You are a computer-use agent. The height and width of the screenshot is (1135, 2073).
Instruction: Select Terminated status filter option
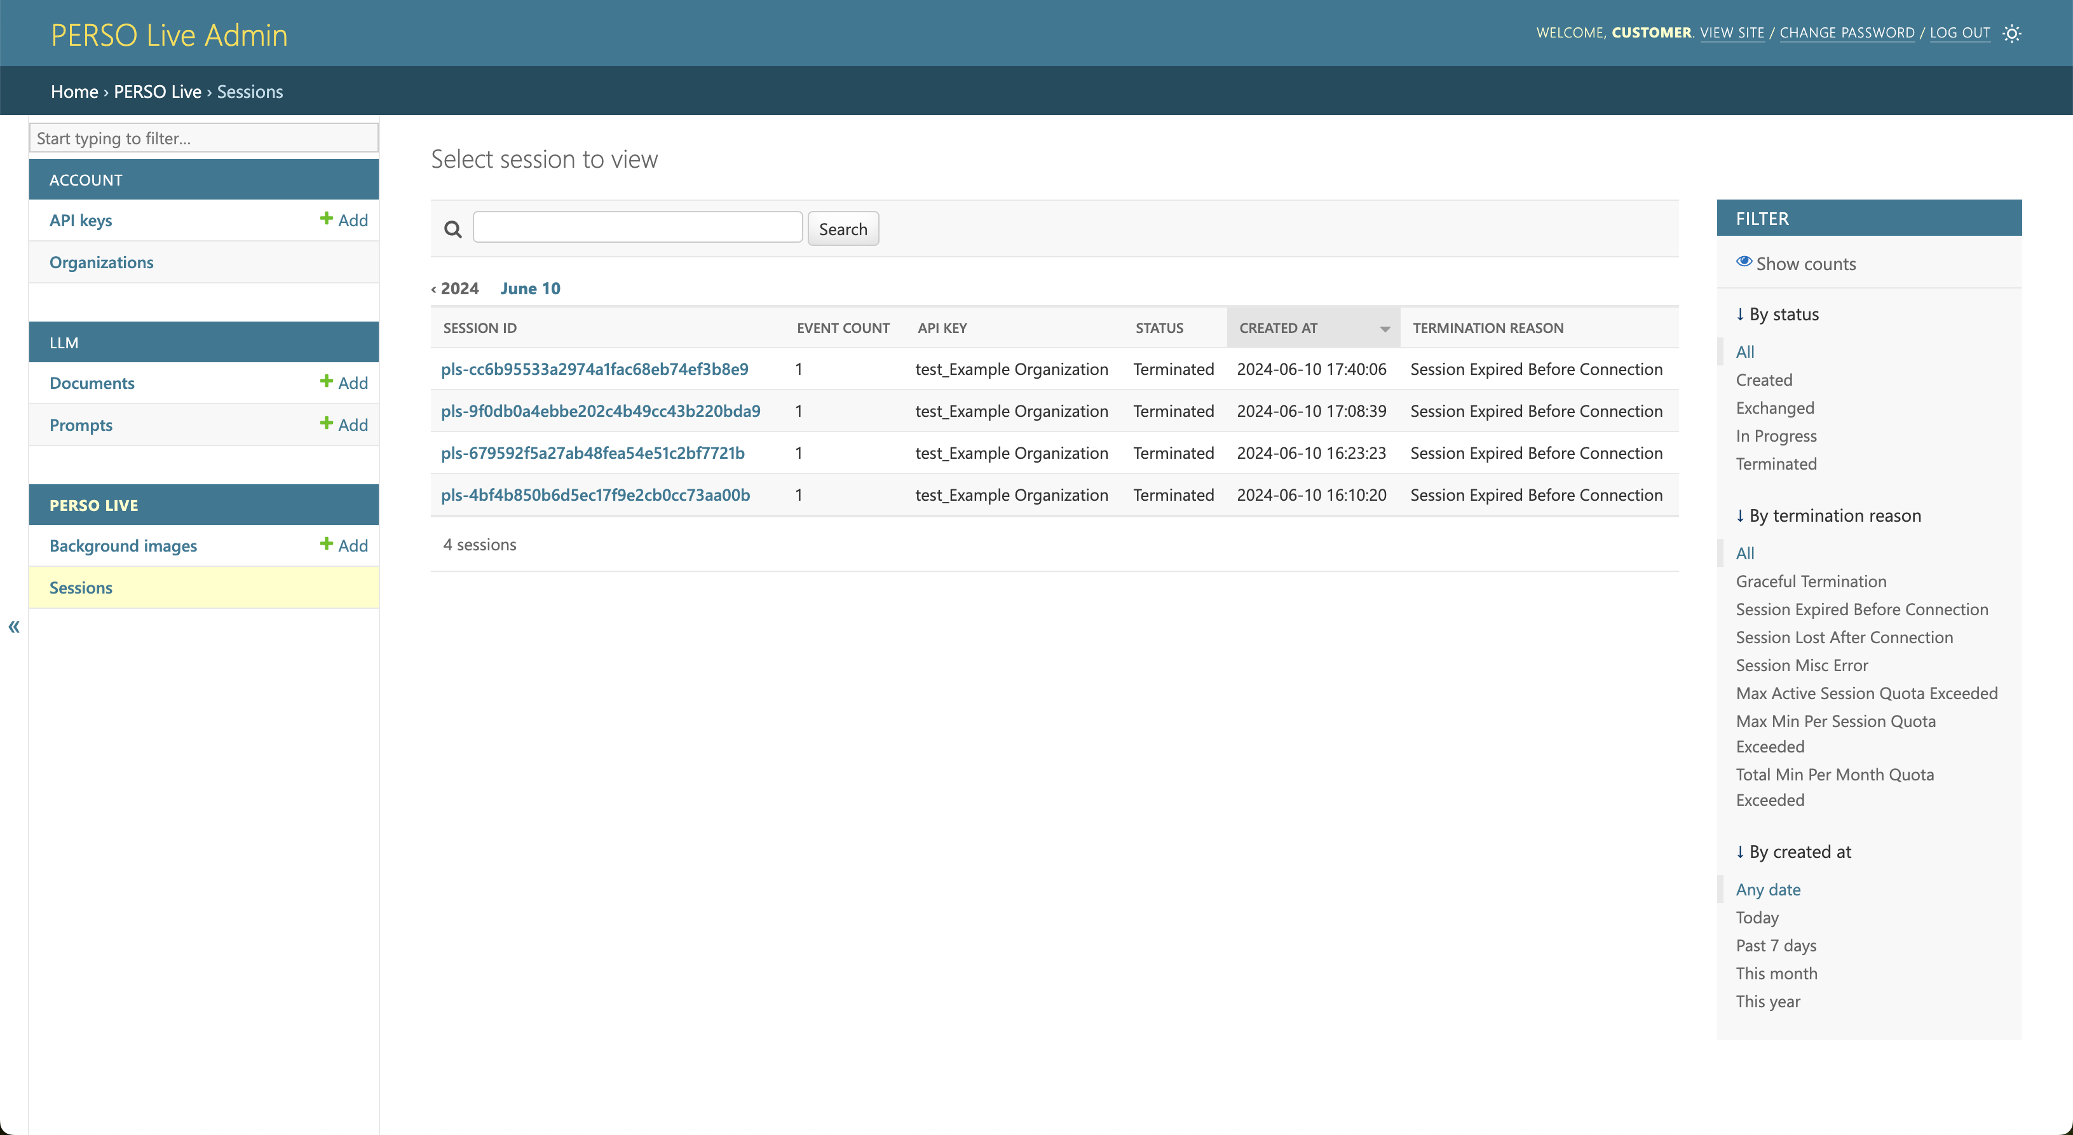[x=1775, y=464]
